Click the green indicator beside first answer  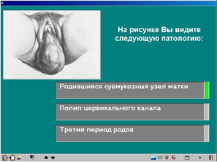207,90
